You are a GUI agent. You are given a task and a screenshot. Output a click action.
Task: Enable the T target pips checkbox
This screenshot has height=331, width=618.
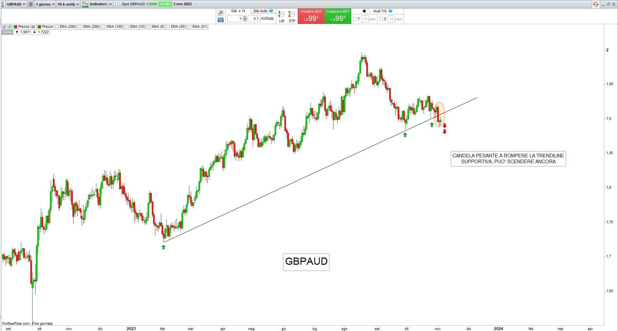[355, 19]
